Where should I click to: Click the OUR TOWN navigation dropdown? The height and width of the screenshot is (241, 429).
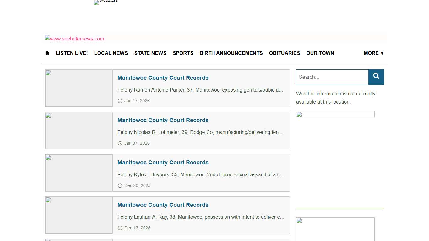(320, 53)
